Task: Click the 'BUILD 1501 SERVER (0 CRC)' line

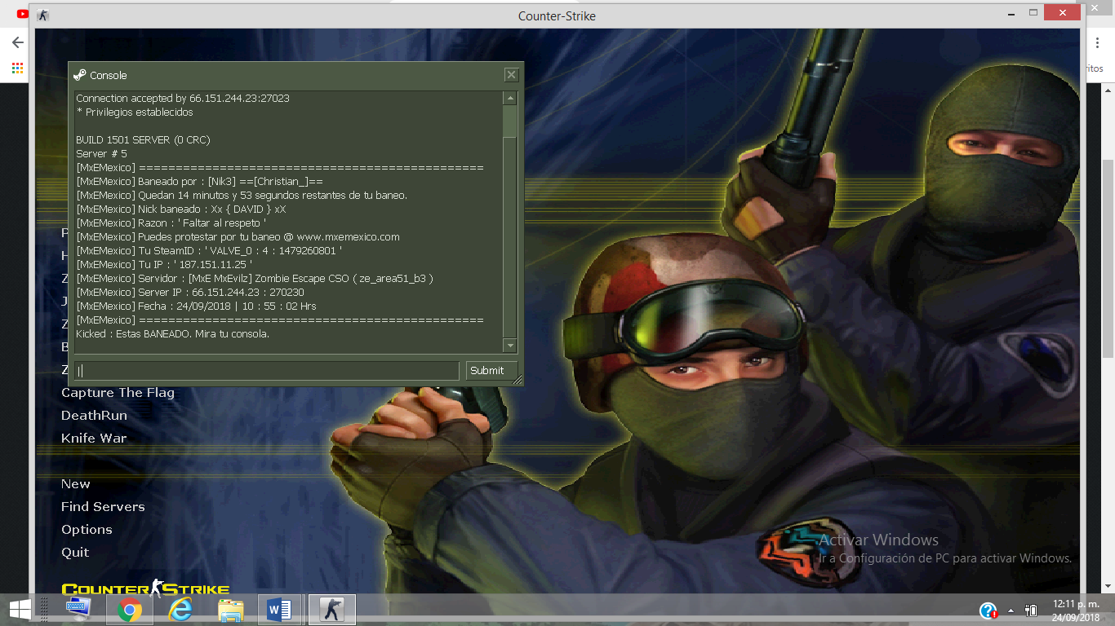Action: [x=143, y=140]
